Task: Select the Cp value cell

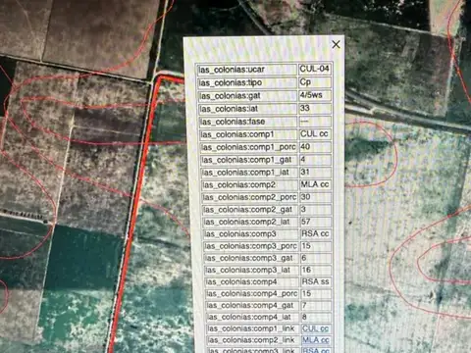Action: tap(305, 82)
